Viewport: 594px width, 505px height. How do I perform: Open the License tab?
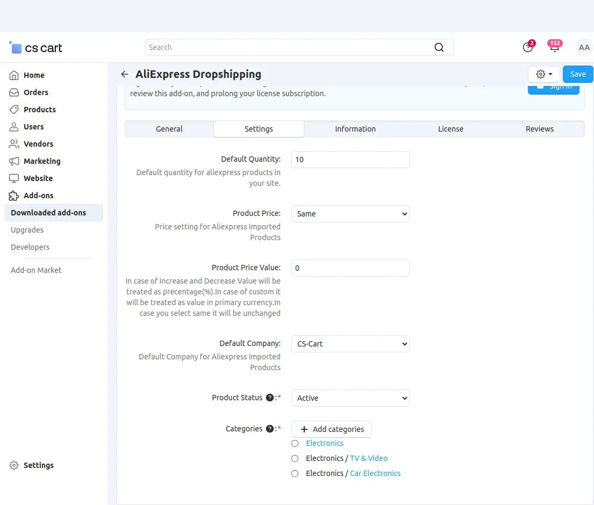[x=450, y=129]
